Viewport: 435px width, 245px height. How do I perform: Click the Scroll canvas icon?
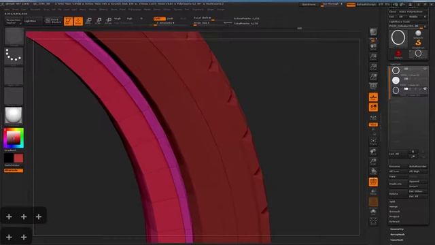tap(373, 47)
